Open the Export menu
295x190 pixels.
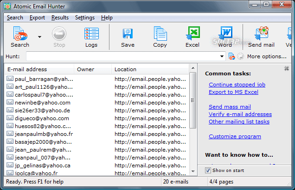tap(37, 18)
